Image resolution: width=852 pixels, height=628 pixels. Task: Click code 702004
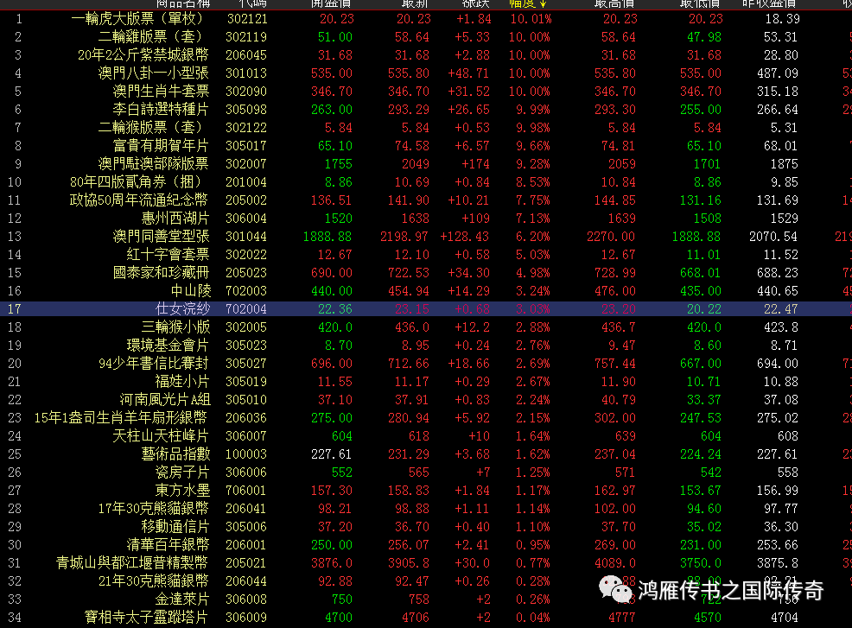coord(246,309)
